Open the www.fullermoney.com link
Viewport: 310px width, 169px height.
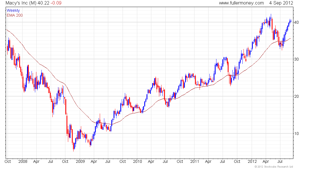(x=241, y=3)
